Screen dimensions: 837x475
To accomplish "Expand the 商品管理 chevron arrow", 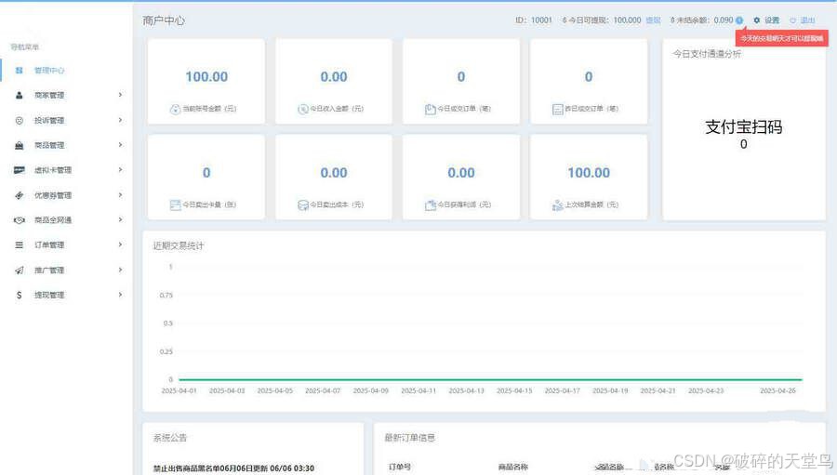I will click(x=120, y=145).
